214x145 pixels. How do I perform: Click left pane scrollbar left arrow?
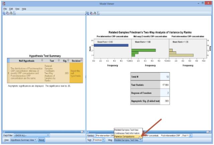coord(4,132)
